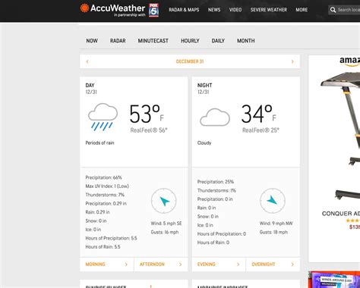Click the Conquer ad product title
This screenshot has height=288, width=360.
click(x=341, y=214)
